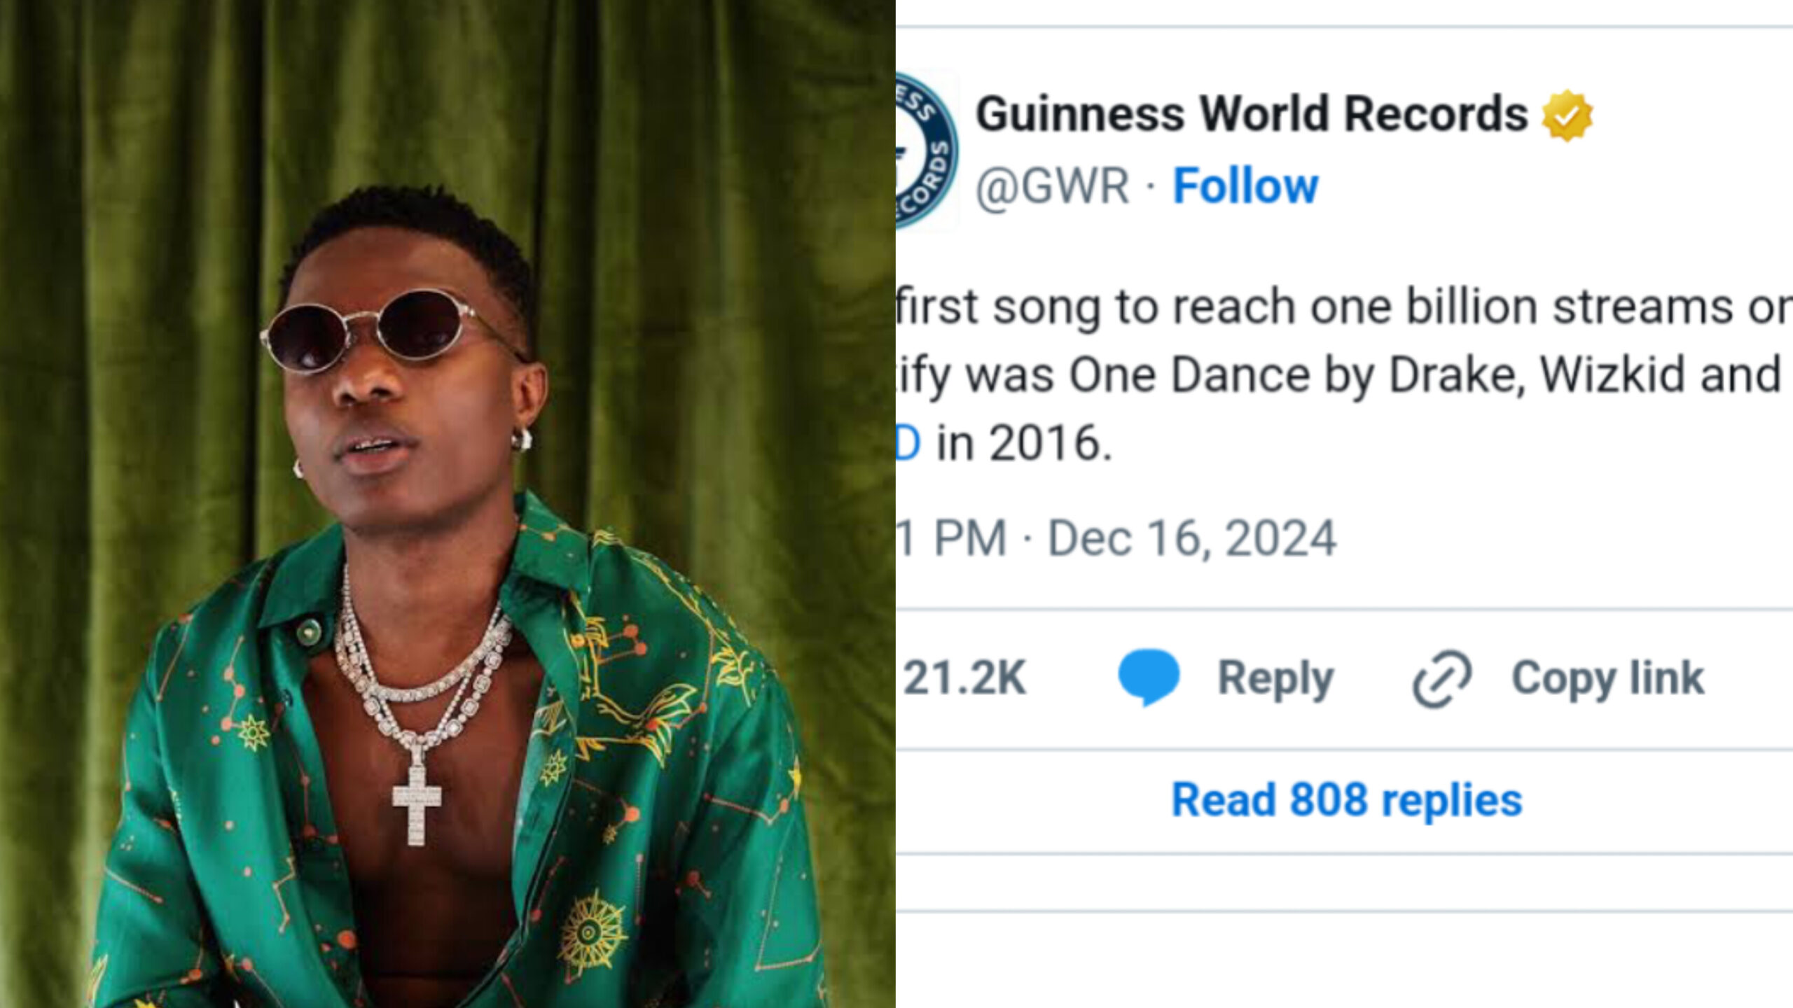This screenshot has height=1008, width=1793.
Task: Open the photo of man in green shirt
Action: click(x=448, y=504)
